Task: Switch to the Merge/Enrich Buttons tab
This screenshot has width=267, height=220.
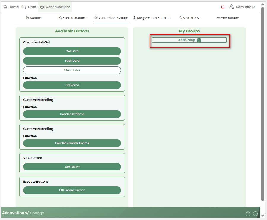Action: [151, 18]
